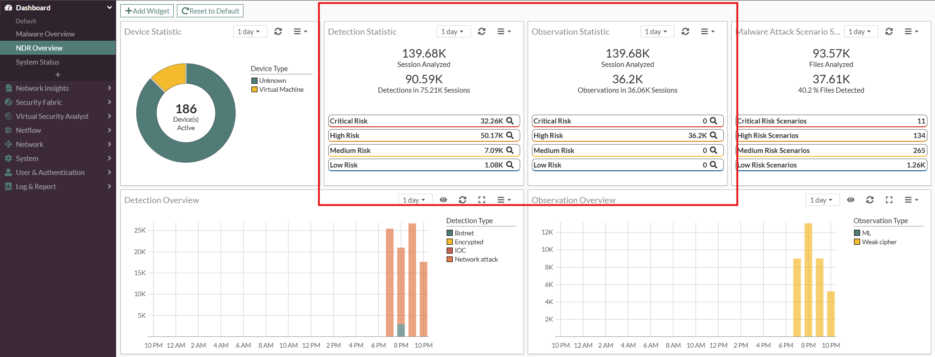Refresh the Device Statistic widget
935x357 pixels.
[278, 31]
